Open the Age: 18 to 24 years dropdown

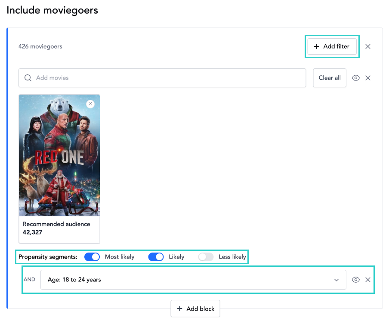point(193,280)
